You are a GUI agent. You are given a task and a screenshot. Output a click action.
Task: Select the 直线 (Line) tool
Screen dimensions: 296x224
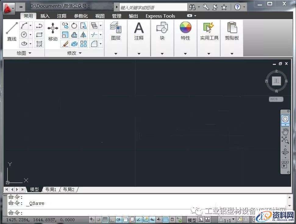click(11, 30)
